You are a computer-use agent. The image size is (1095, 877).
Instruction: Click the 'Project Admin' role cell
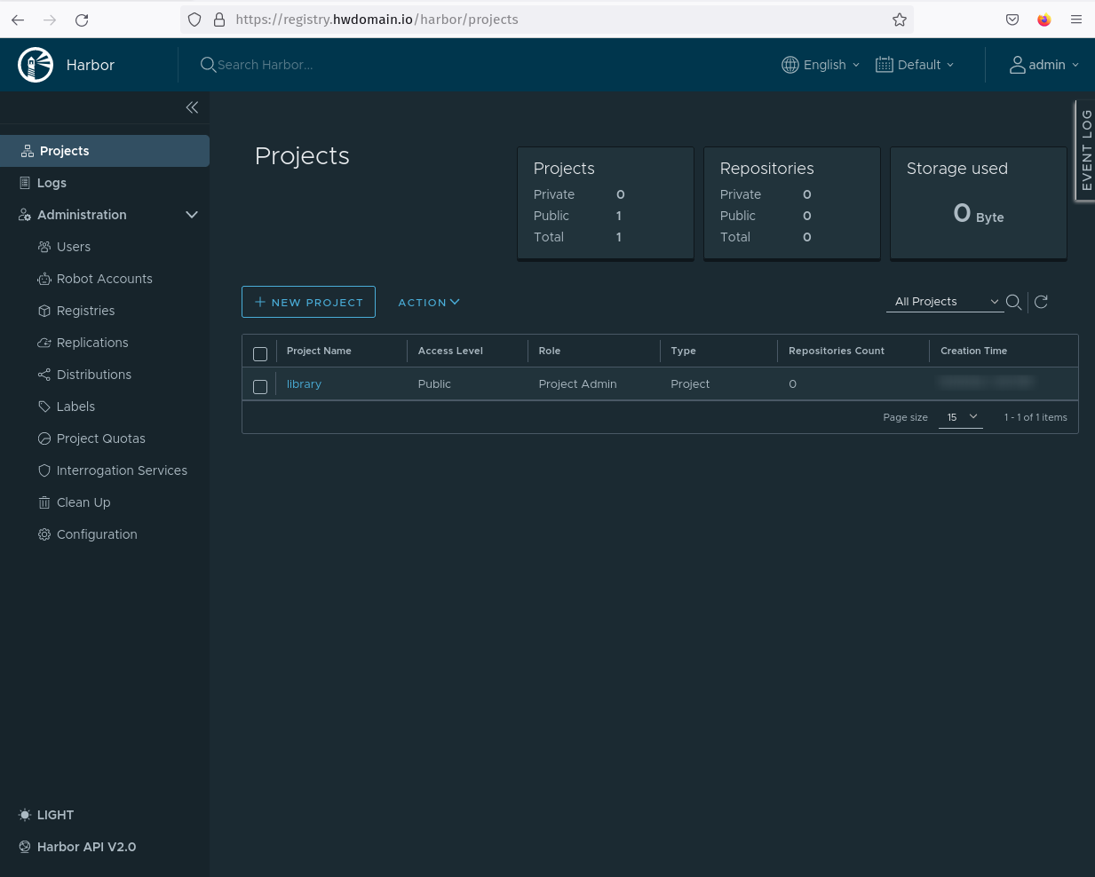point(577,384)
